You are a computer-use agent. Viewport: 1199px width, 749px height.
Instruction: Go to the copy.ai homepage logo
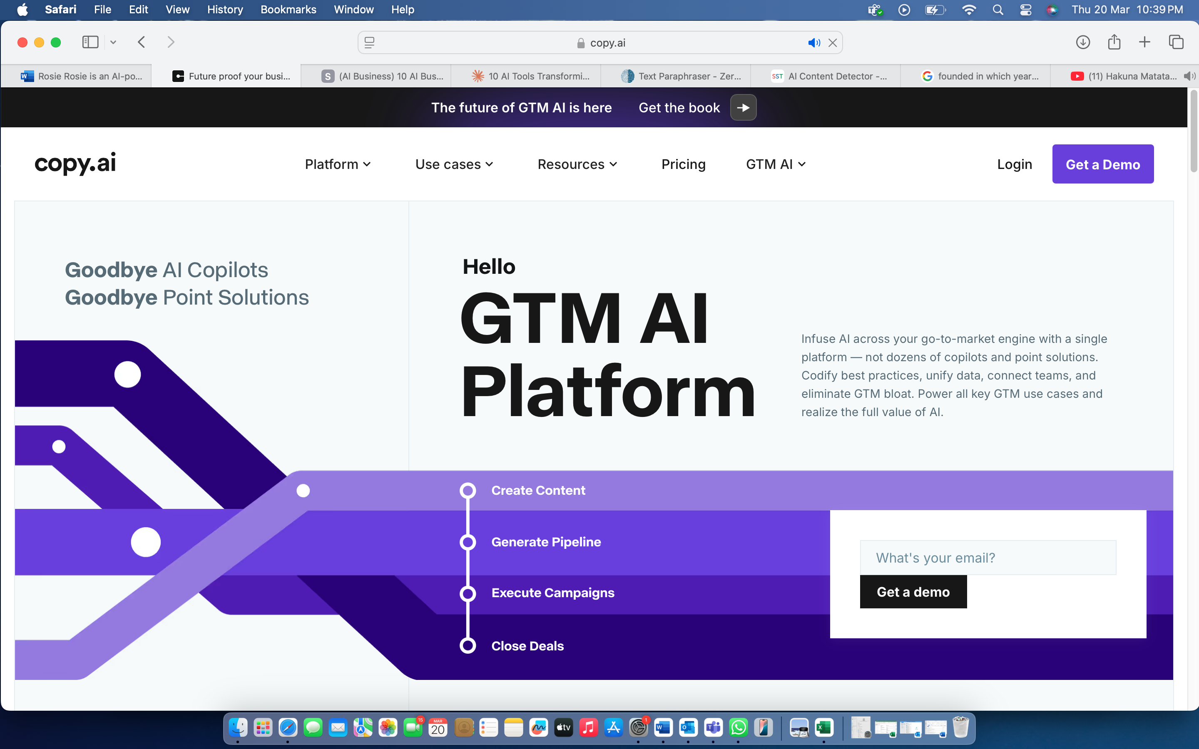click(75, 163)
